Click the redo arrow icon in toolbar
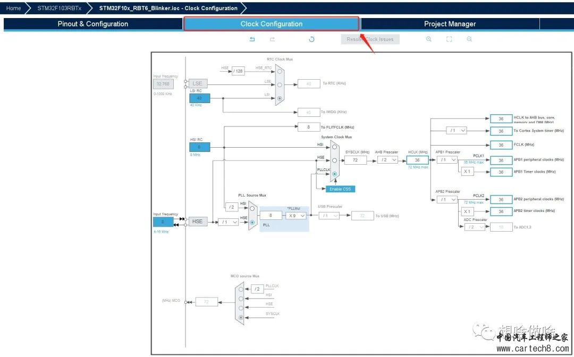This screenshot has height=357, width=574. (x=272, y=39)
